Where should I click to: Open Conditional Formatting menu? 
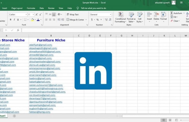(x=120, y=18)
